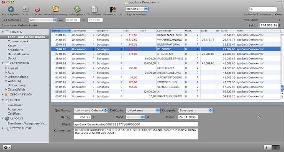Open the 'Alle' filter dropdown
The image size is (284, 152).
pyautogui.click(x=43, y=20)
